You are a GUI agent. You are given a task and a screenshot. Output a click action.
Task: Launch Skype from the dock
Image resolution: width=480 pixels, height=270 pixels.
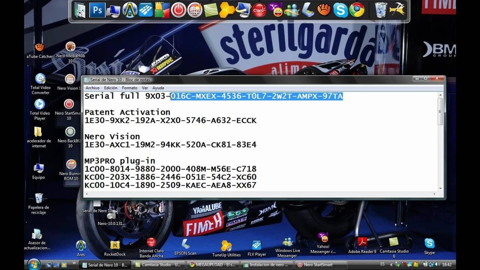(x=340, y=10)
